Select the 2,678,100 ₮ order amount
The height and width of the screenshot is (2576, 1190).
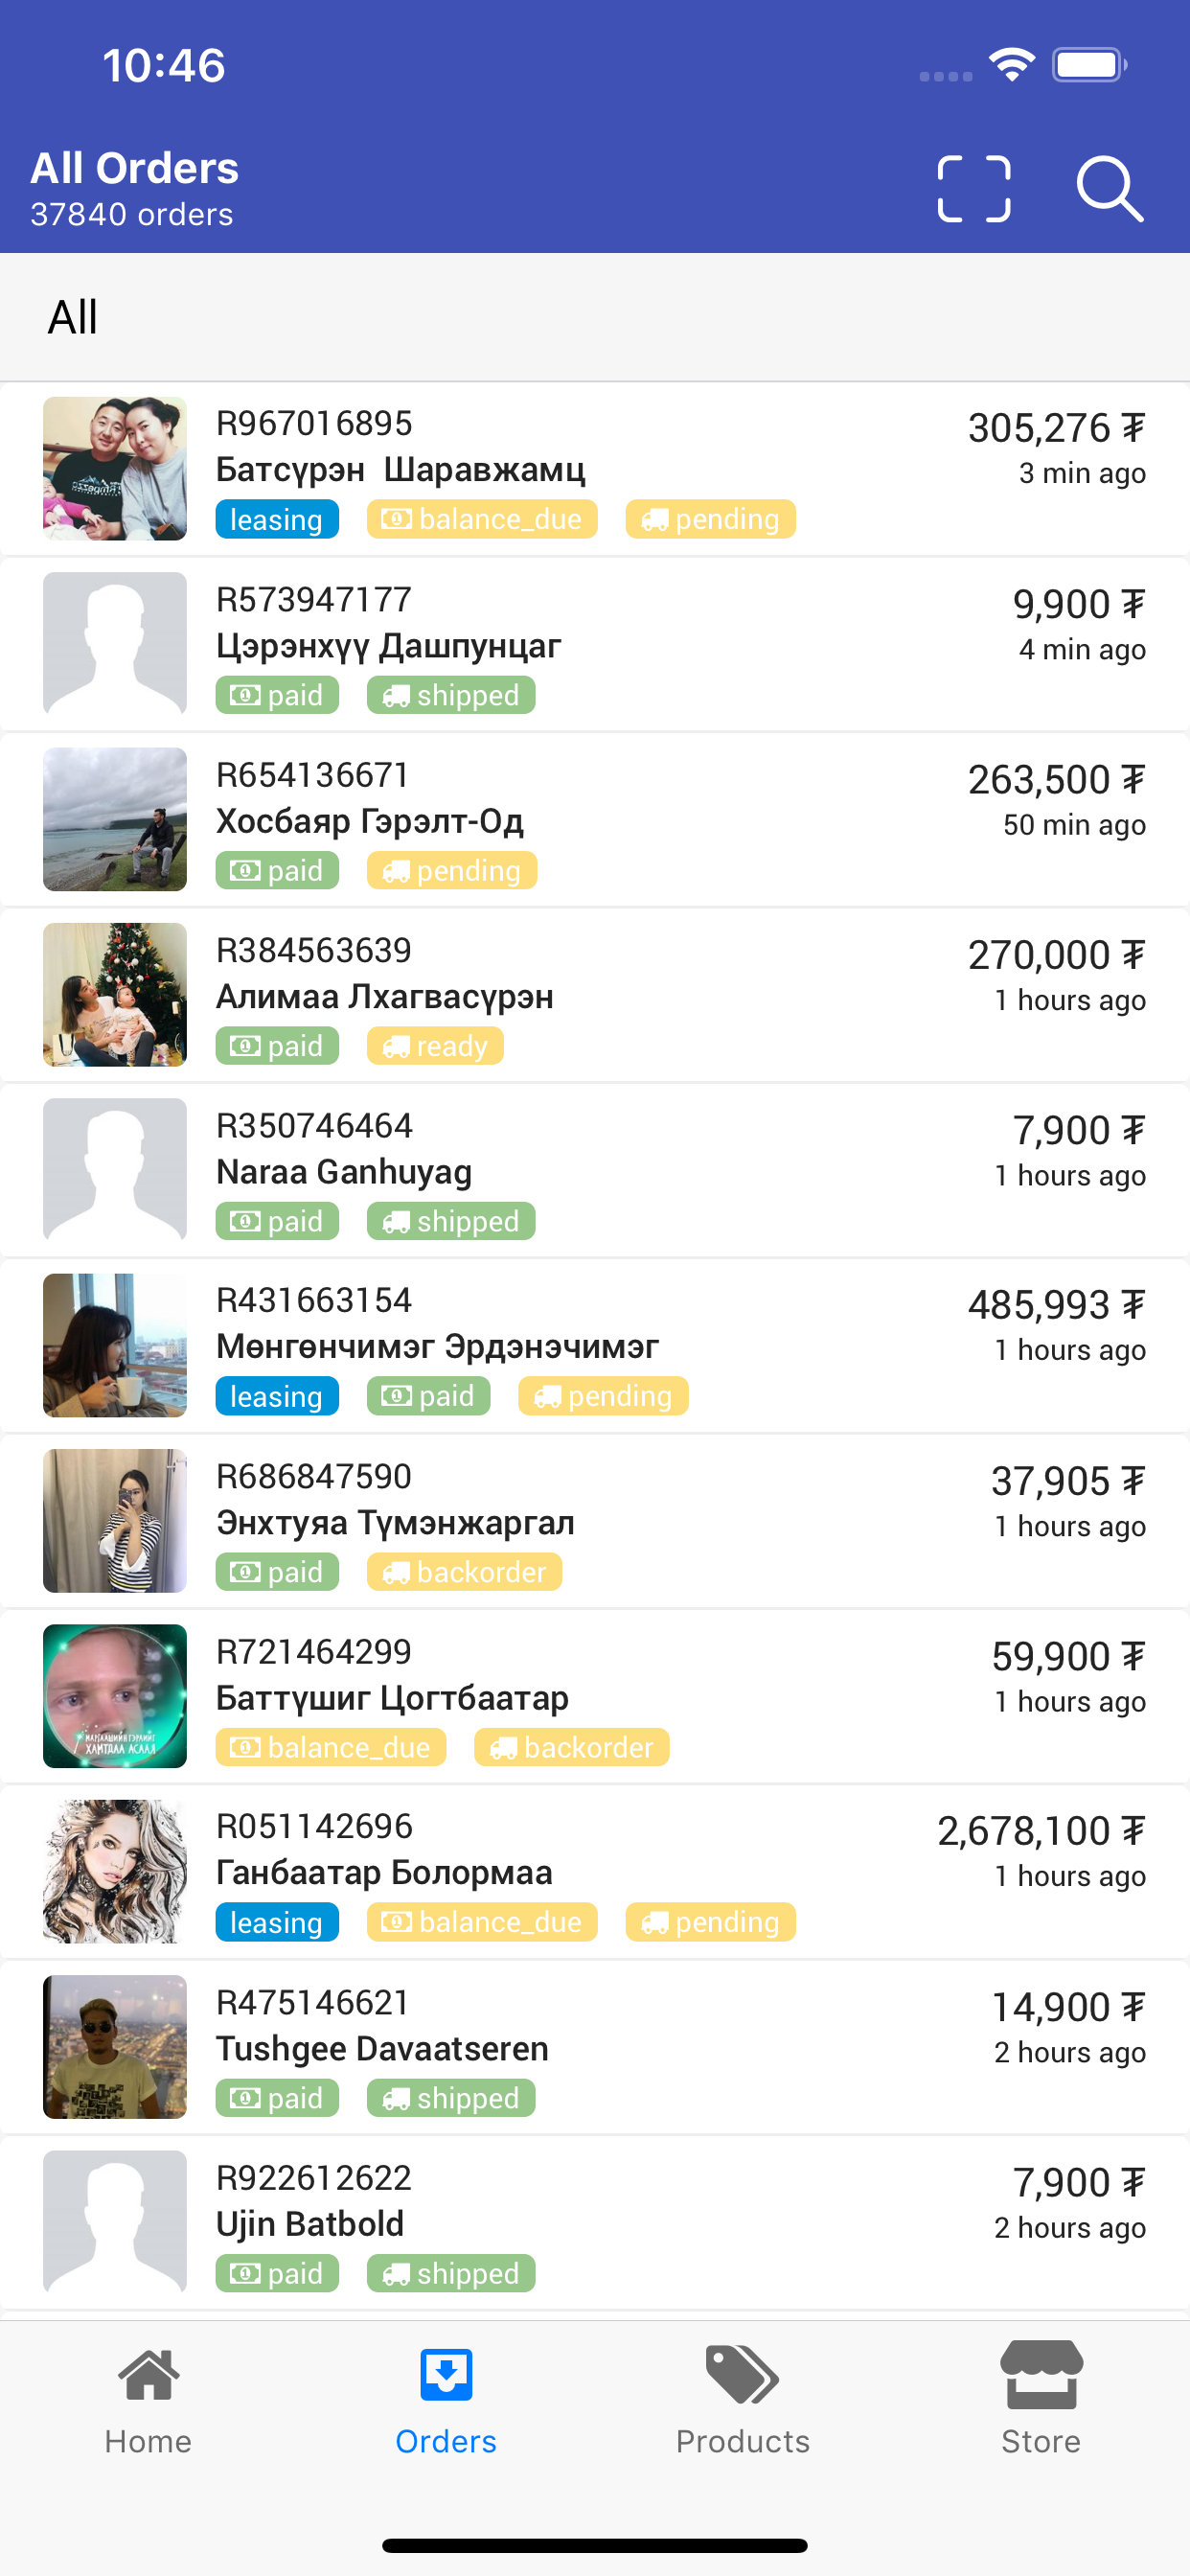click(1040, 1831)
